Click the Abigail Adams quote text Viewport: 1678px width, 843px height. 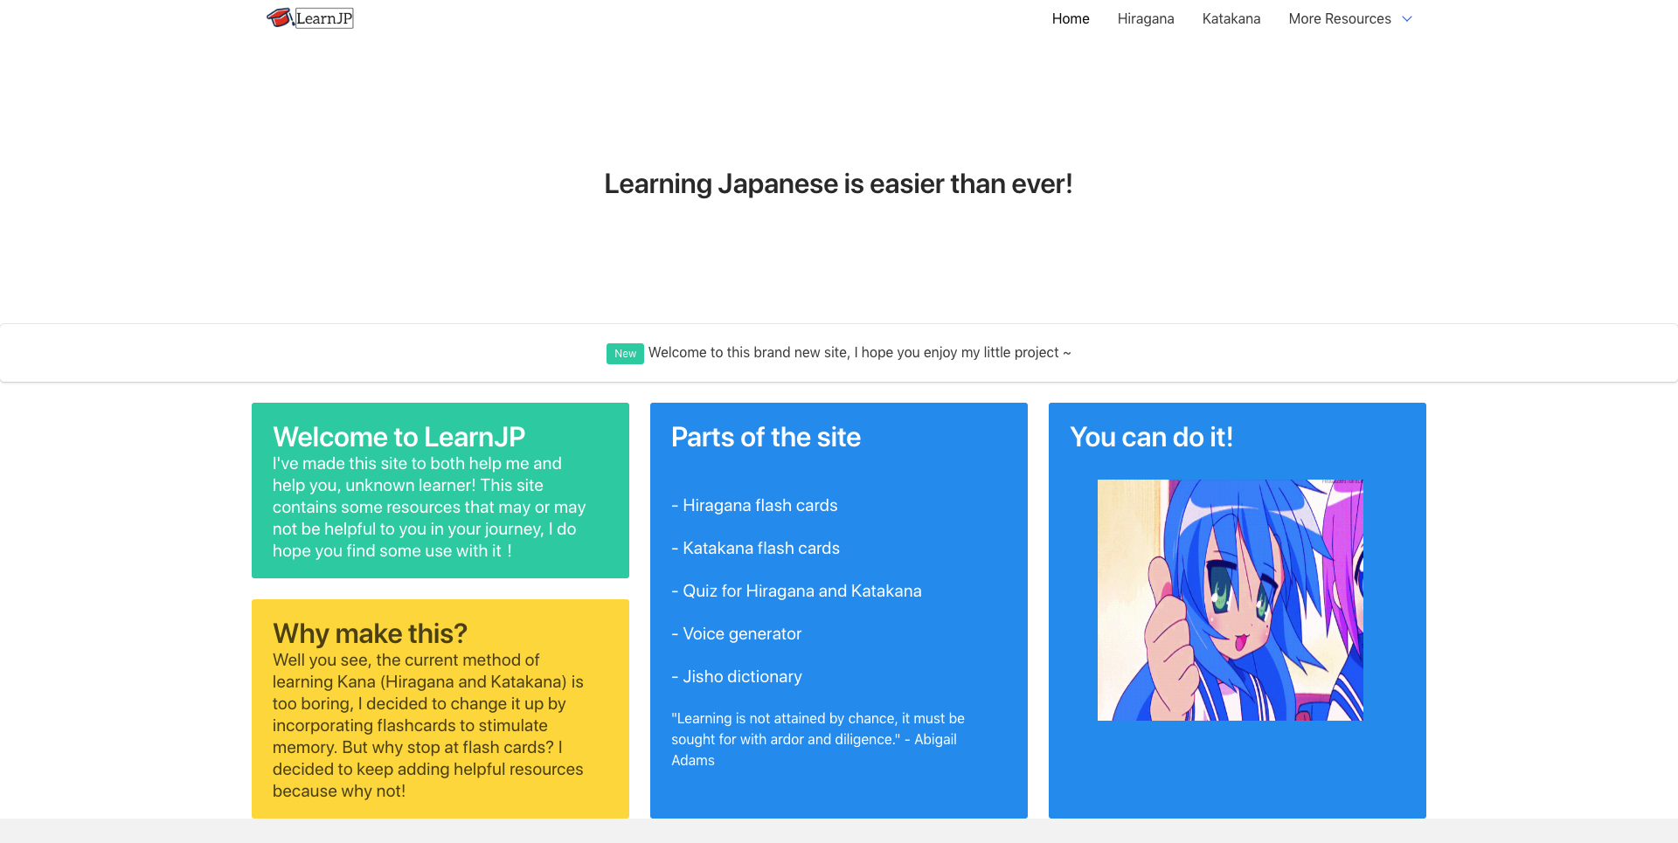click(817, 739)
